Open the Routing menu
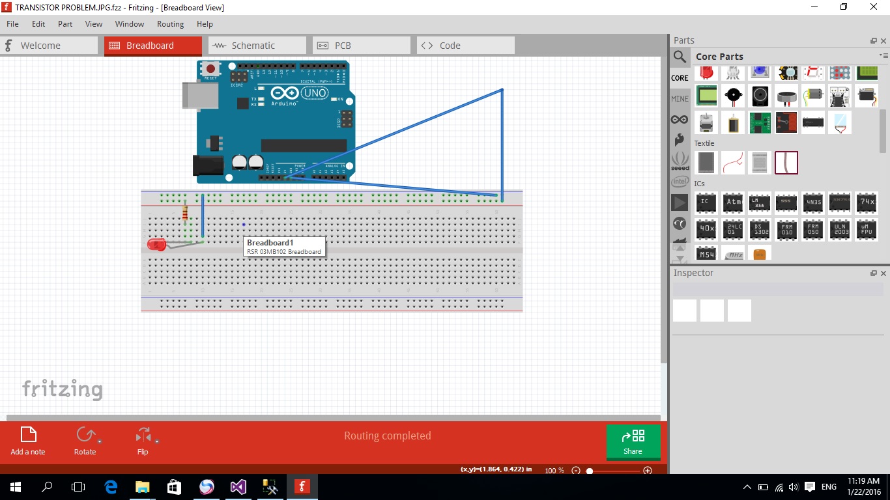The image size is (890, 500). (x=170, y=24)
